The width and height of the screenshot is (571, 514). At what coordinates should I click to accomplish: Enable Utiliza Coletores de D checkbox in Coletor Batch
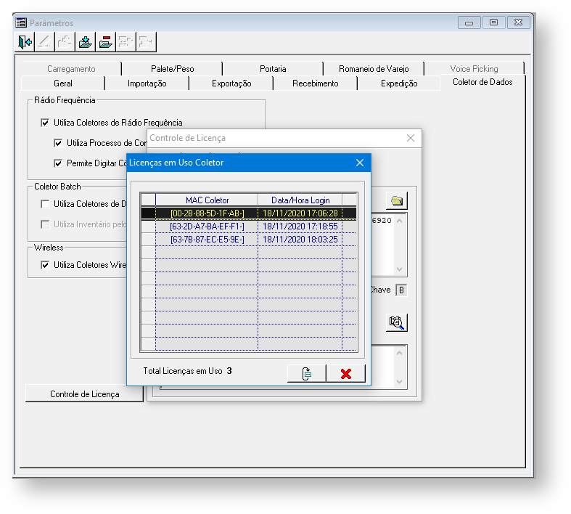[45, 204]
